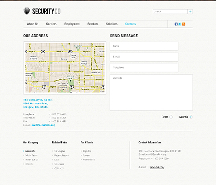Click the Submit button

pyautogui.click(x=183, y=117)
